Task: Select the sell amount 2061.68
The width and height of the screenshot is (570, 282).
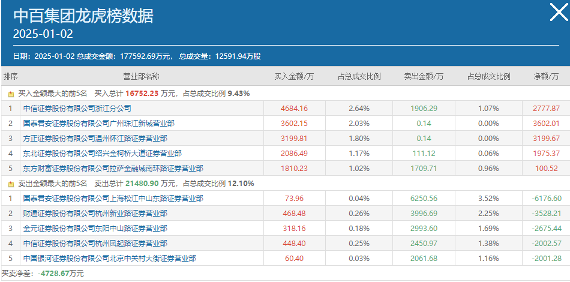Action: pos(424,259)
